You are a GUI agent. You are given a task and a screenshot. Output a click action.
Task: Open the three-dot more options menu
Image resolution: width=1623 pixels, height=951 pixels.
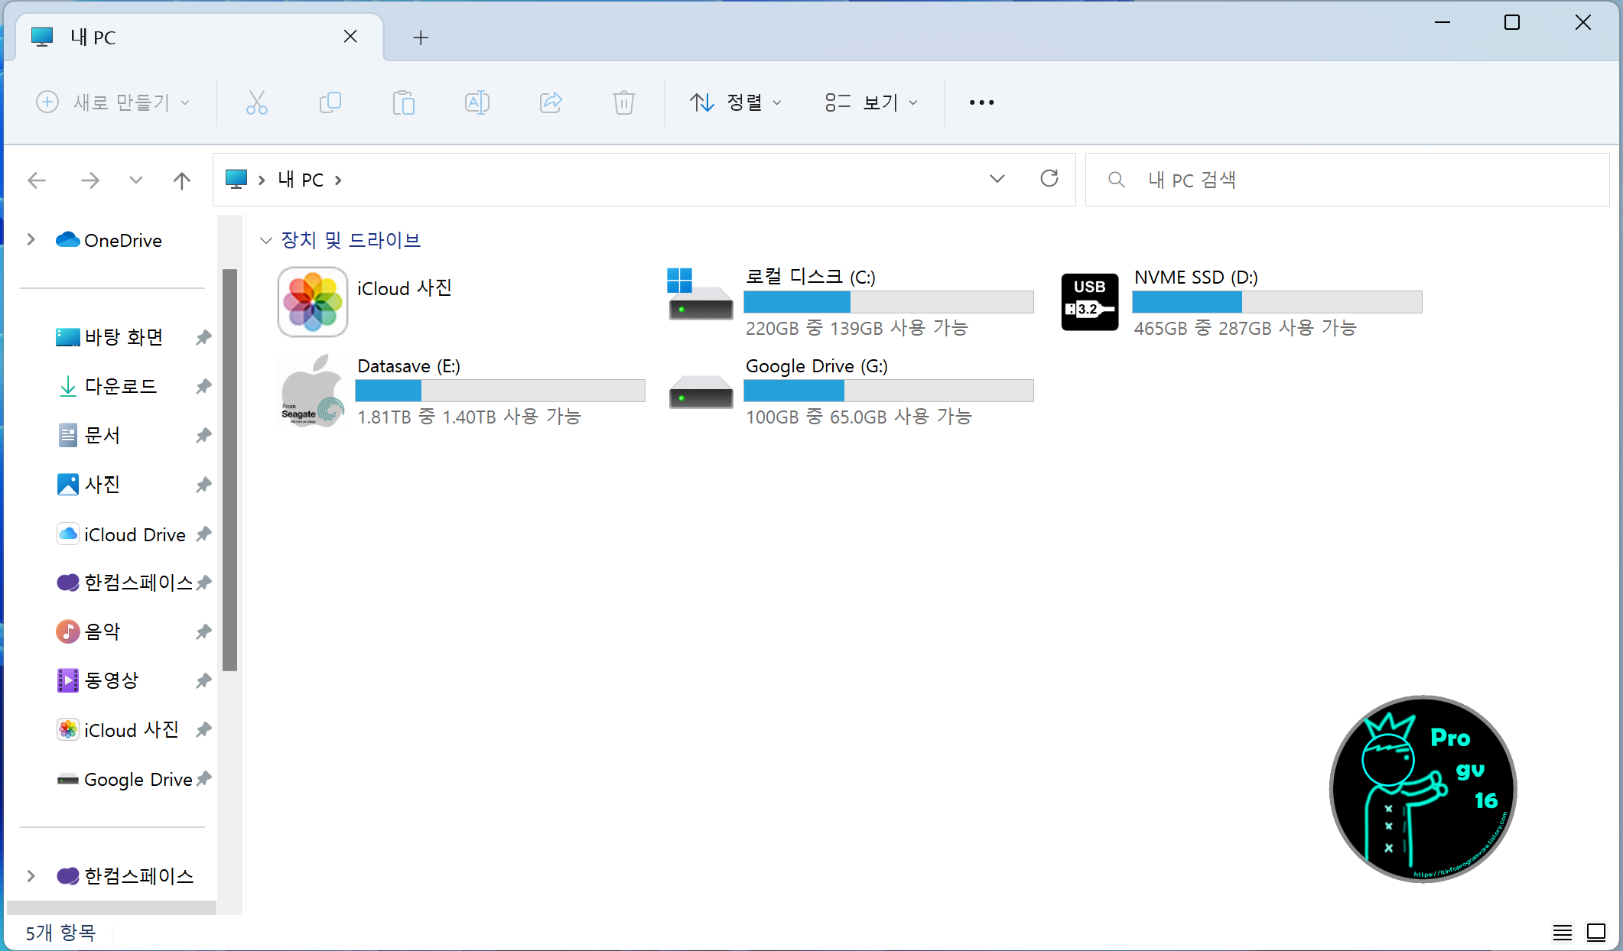tap(981, 102)
